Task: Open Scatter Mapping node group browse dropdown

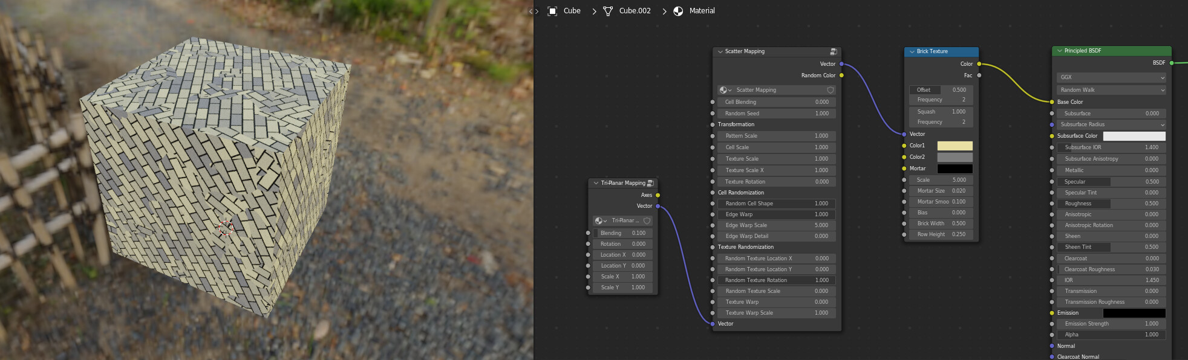Action: 725,90
